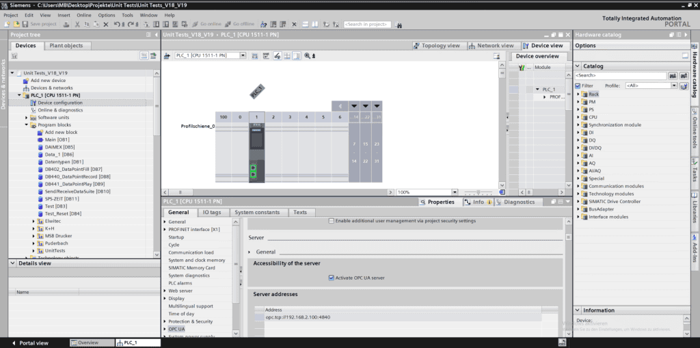700x348 pixels.
Task: Open the 100% zoom level dropdown
Action: [455, 192]
